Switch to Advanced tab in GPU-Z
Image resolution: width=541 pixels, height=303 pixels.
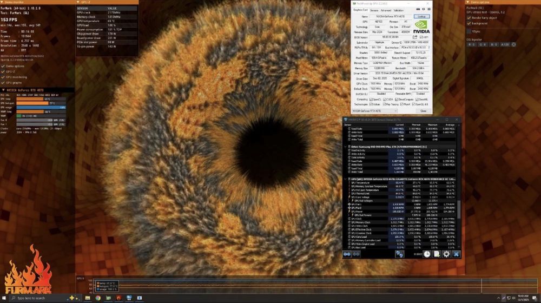pyautogui.click(x=386, y=10)
